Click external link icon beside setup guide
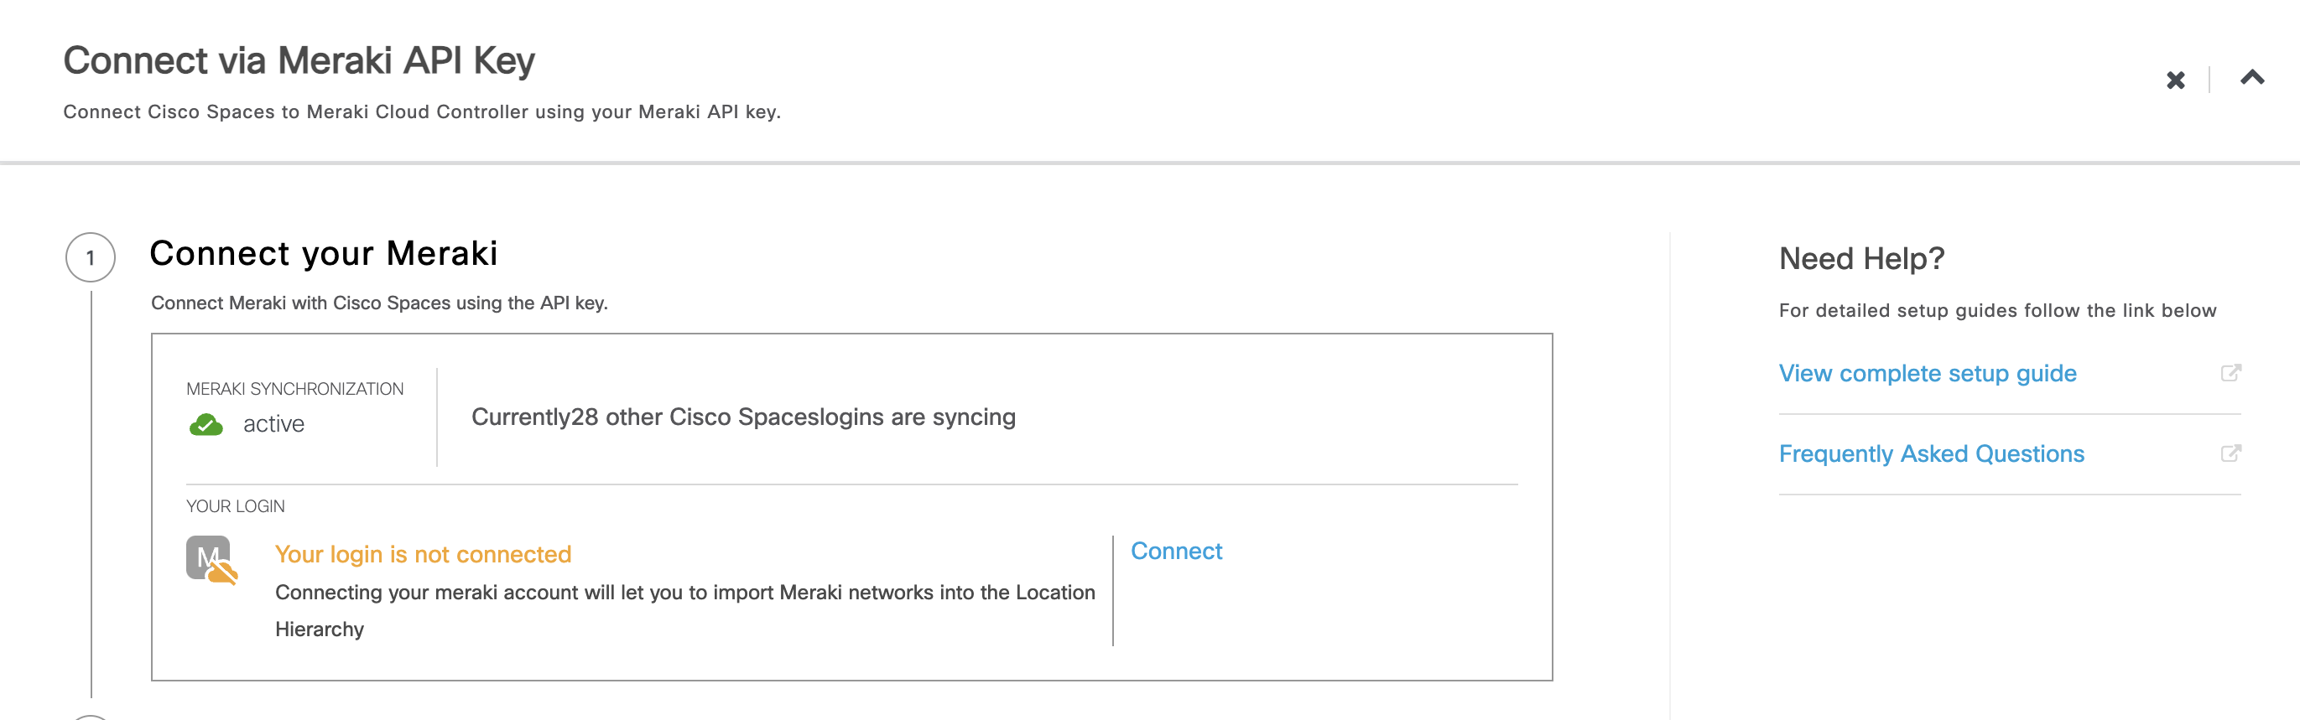 2230,373
